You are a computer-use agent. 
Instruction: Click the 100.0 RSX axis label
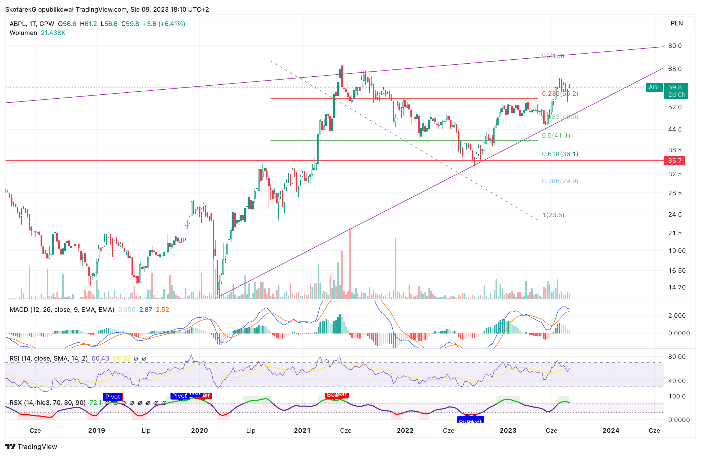pos(677,397)
